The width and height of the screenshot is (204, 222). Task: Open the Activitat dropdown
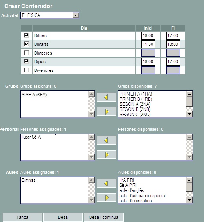coord(76,15)
